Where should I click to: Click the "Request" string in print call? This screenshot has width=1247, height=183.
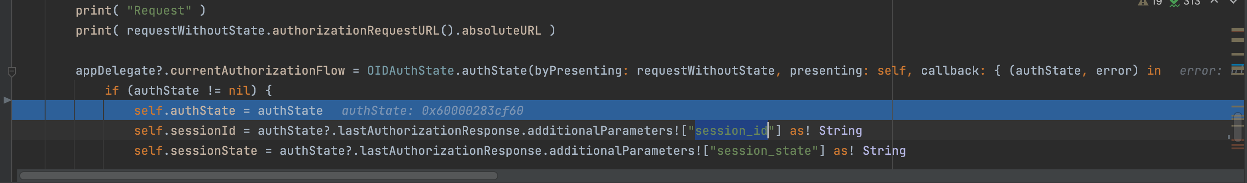point(159,10)
